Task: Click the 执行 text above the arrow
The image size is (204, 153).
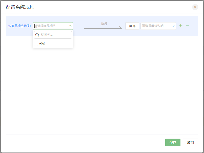Action: coord(104,24)
